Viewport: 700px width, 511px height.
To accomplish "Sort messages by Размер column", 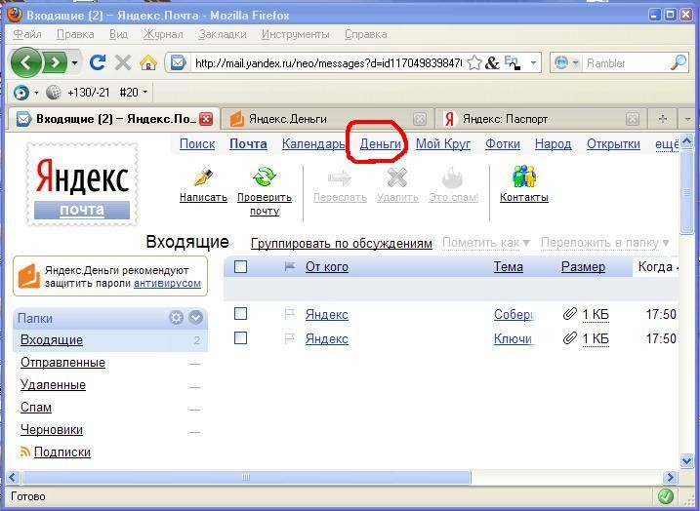I will point(583,266).
